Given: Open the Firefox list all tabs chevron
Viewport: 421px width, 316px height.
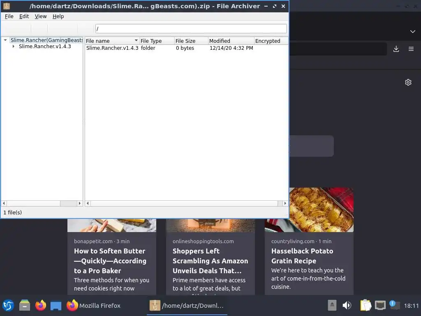Looking at the screenshot, I should pyautogui.click(x=413, y=31).
